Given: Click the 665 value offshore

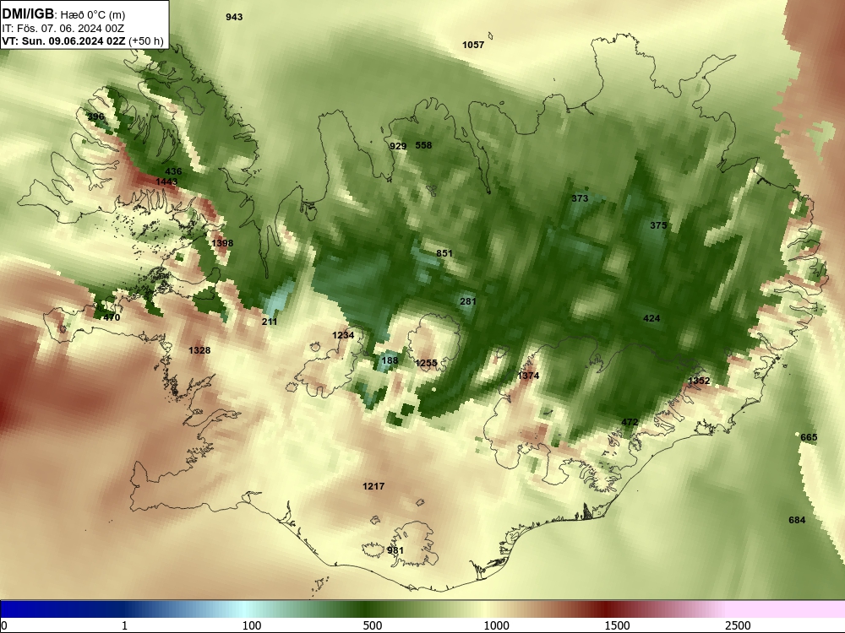Looking at the screenshot, I should pyautogui.click(x=809, y=437).
